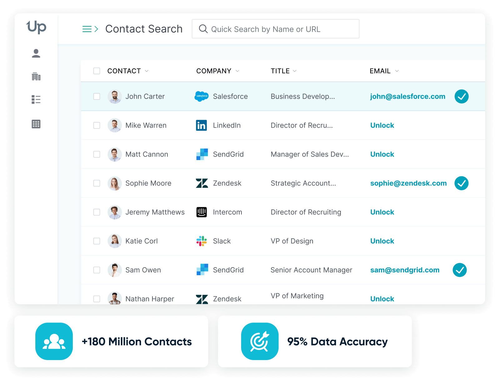Viewport: 501px width, 385px height.
Task: Tick the select-all checkbox in header
Action: click(97, 71)
